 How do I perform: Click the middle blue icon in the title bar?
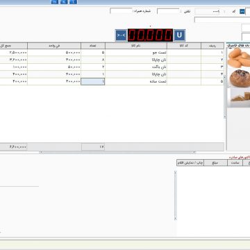pos(64,2)
